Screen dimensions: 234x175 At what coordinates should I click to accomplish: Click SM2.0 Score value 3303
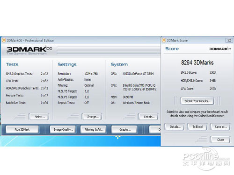tap(212, 72)
